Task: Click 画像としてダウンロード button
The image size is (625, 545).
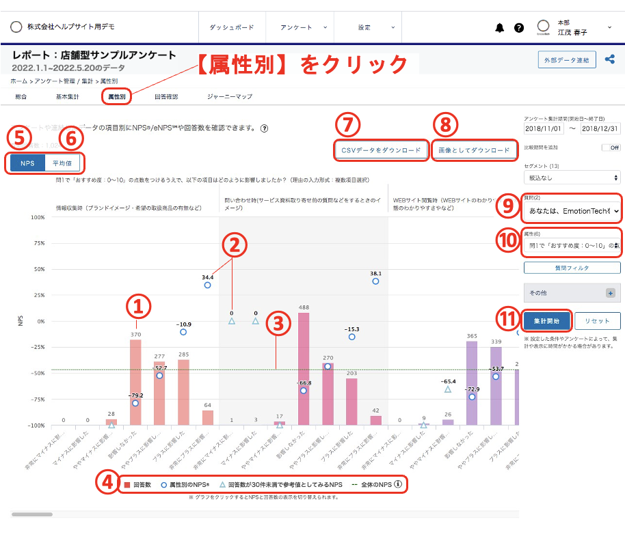Action: (x=474, y=150)
